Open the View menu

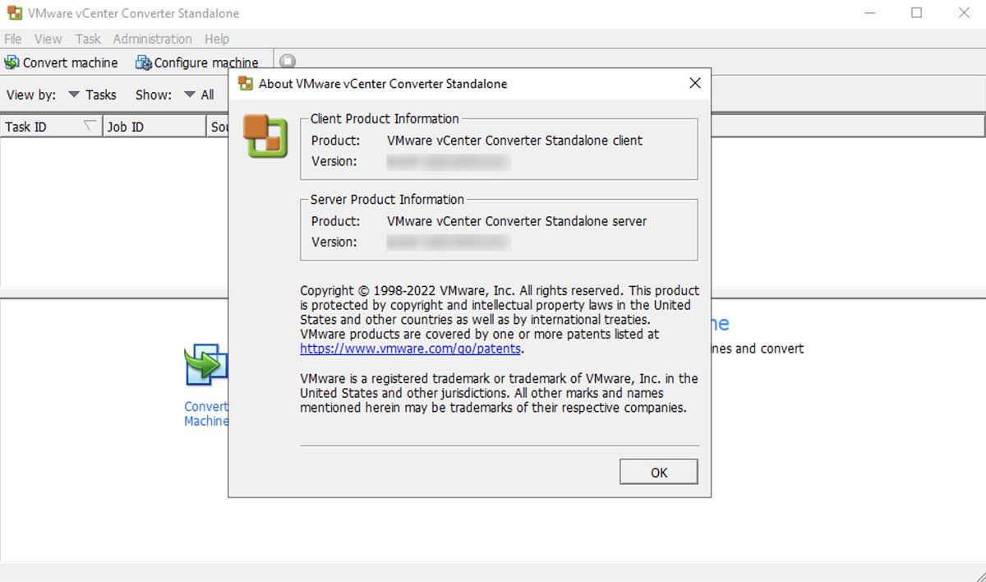pyautogui.click(x=48, y=39)
